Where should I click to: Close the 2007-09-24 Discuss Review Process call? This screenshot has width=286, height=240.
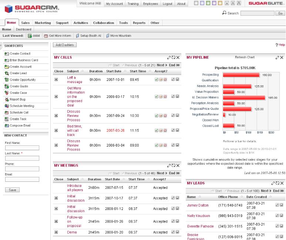click(x=56, y=116)
